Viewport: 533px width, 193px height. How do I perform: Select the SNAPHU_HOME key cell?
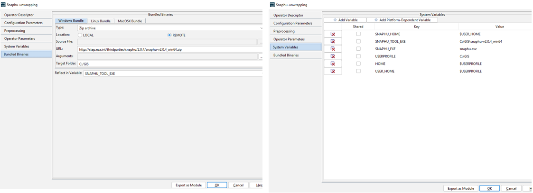coord(416,34)
